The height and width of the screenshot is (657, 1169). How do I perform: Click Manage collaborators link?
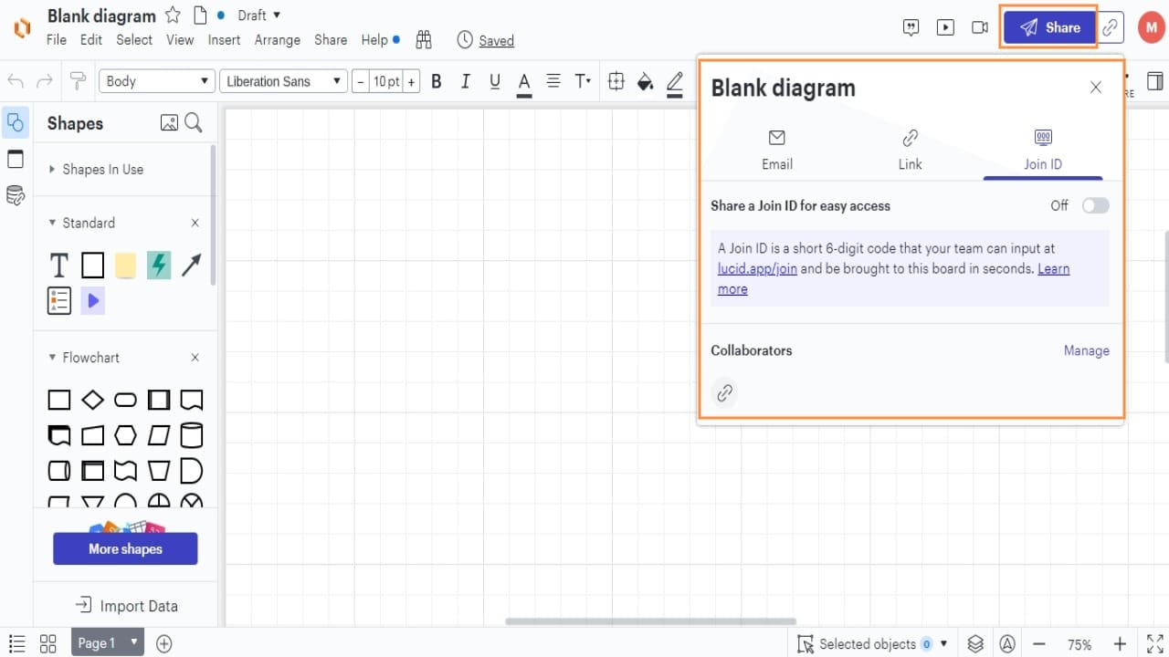click(x=1087, y=350)
